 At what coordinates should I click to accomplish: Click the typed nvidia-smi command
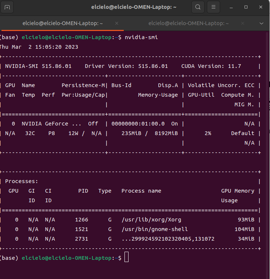coord(141,37)
